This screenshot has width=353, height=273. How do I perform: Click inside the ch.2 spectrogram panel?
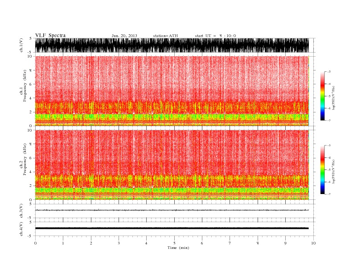click(172, 165)
